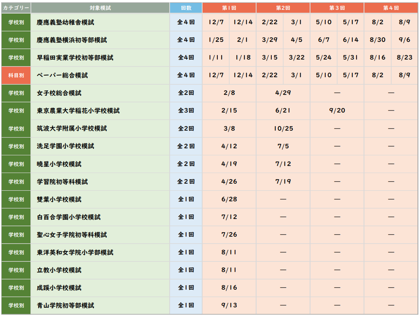
Task: Select 筑波大学附属小学校模試 row name
Action: [x=72, y=129]
